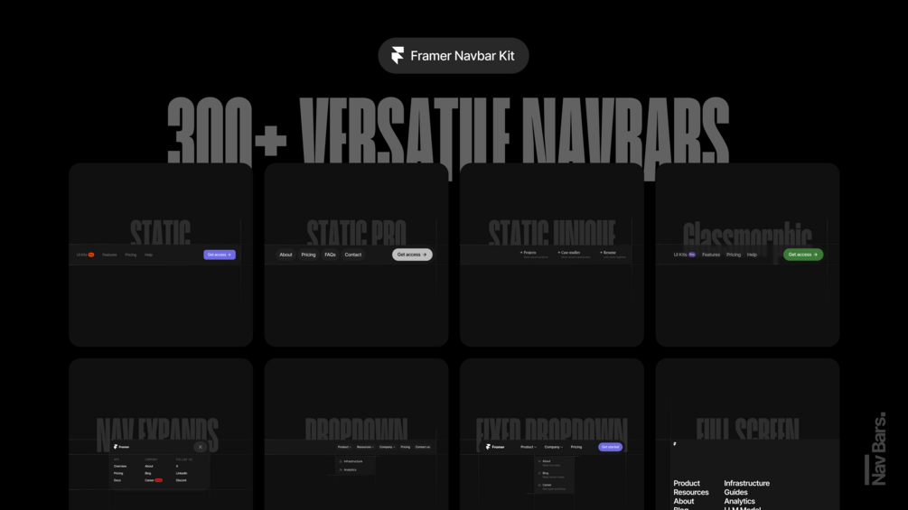This screenshot has height=510, width=908.
Task: Expand Product dropdown in Dropdown card
Action: click(344, 447)
